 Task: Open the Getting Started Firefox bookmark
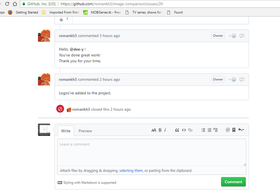[x=23, y=12]
